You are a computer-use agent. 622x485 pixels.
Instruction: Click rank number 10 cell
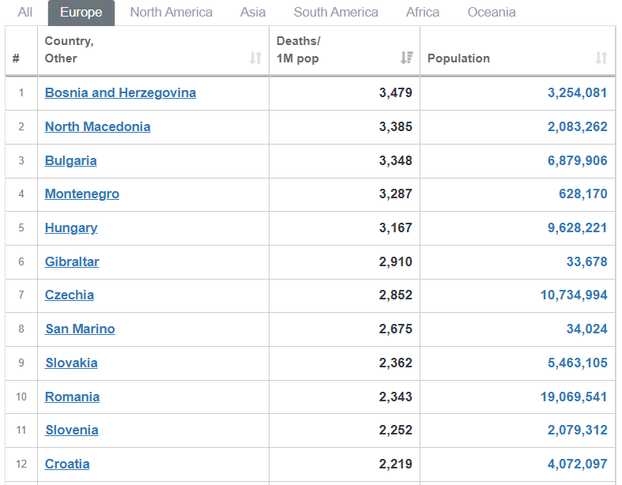[21, 397]
